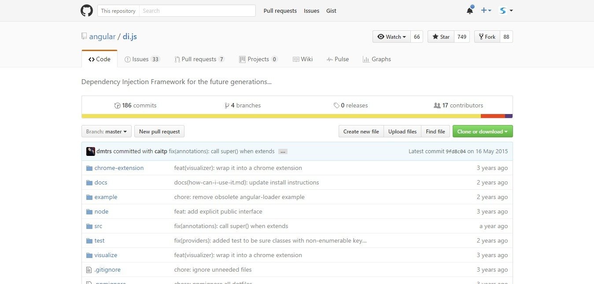The image size is (594, 284).
Task: Switch to the Pulse tab
Action: [x=338, y=59]
